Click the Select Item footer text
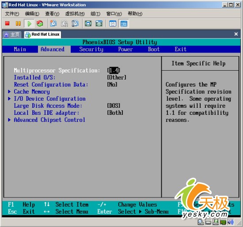243x227 pixels. pos(72,204)
